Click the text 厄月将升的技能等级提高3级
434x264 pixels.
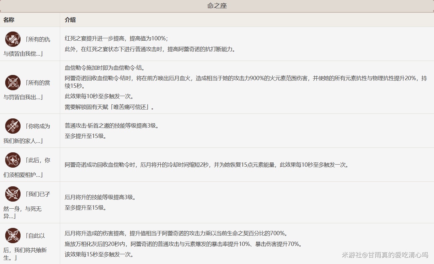(x=100, y=197)
